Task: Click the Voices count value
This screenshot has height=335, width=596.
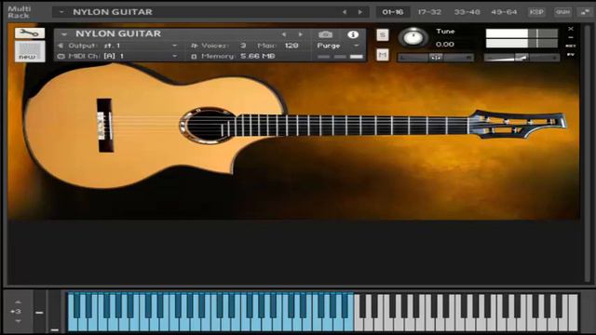Action: pos(243,46)
